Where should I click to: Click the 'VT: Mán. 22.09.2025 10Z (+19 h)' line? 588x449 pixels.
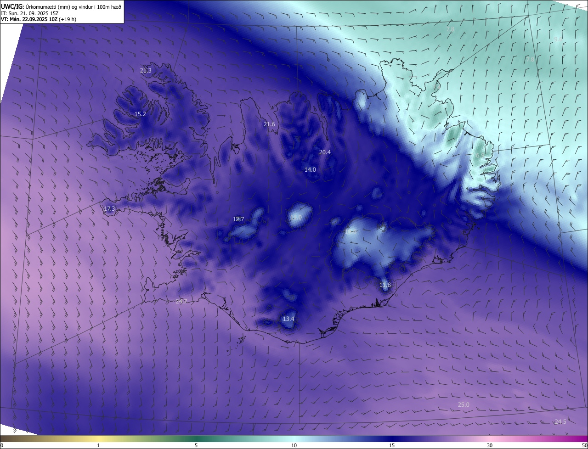tap(39, 19)
